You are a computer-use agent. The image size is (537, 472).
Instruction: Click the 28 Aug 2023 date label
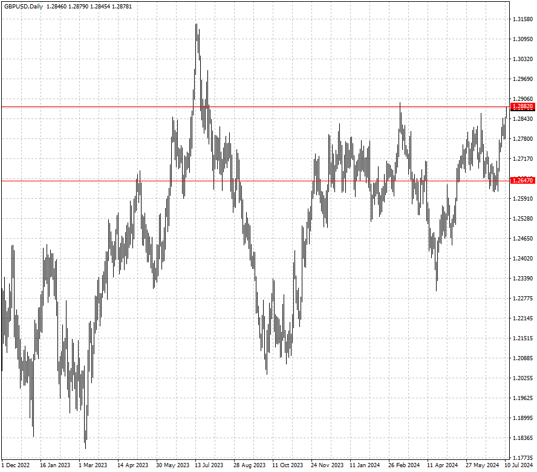(249, 465)
